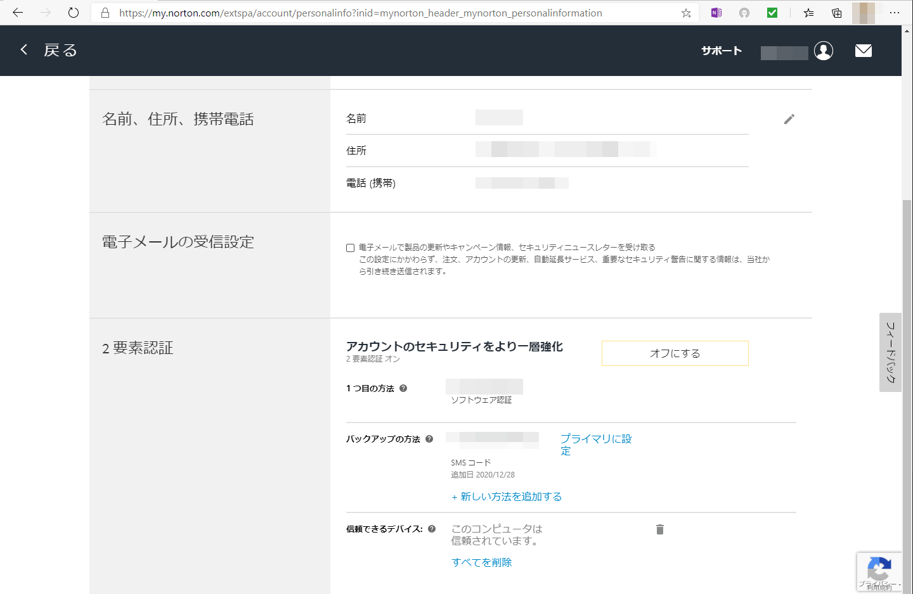Click the オフにする button
This screenshot has height=594, width=913.
pyautogui.click(x=675, y=353)
